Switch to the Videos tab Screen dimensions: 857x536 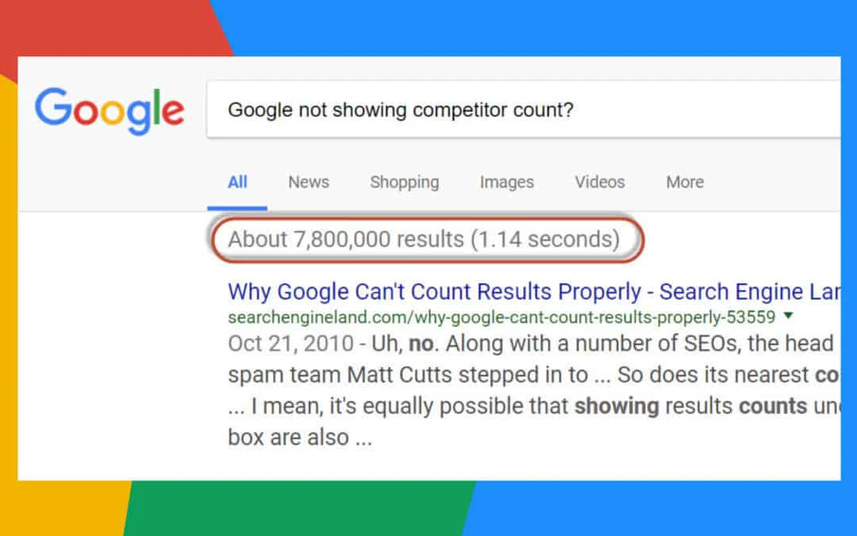point(598,182)
